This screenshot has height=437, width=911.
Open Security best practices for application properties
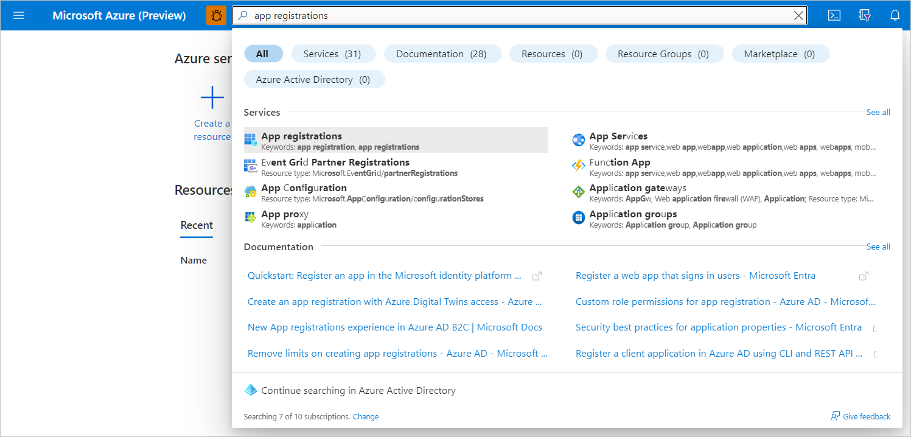coord(719,327)
